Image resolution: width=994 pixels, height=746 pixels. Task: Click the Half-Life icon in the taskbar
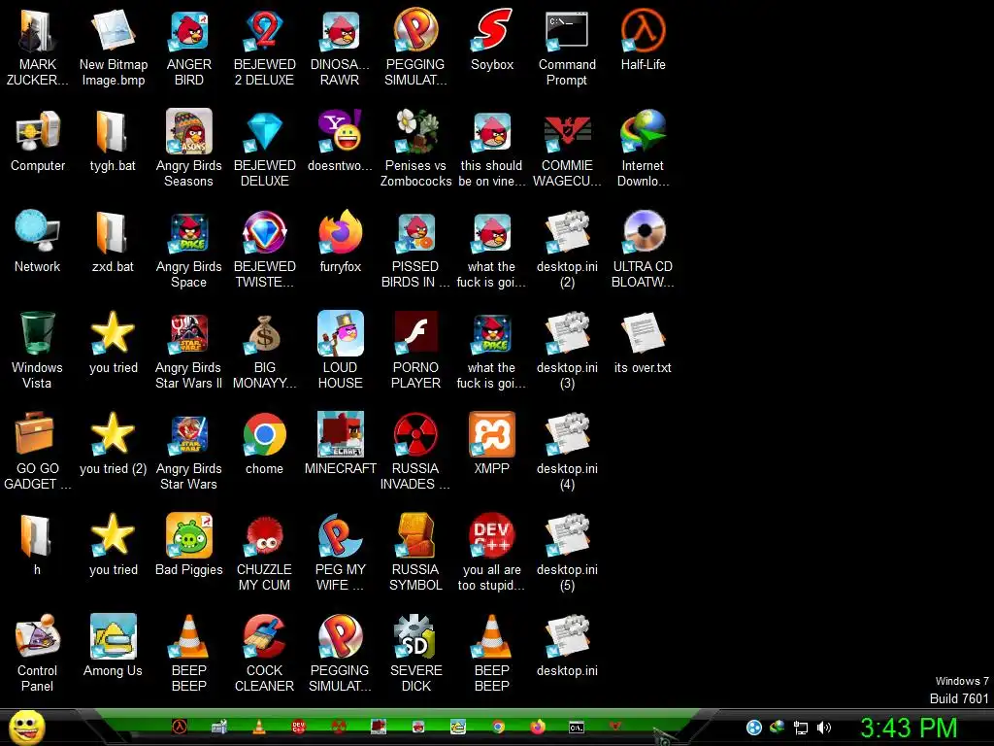point(180,727)
